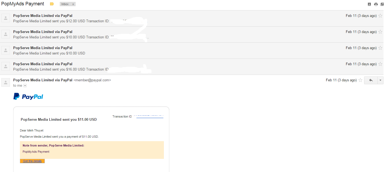The image size is (387, 172).
Task: Open the More options dropdown beside Reply
Action: click(x=380, y=80)
